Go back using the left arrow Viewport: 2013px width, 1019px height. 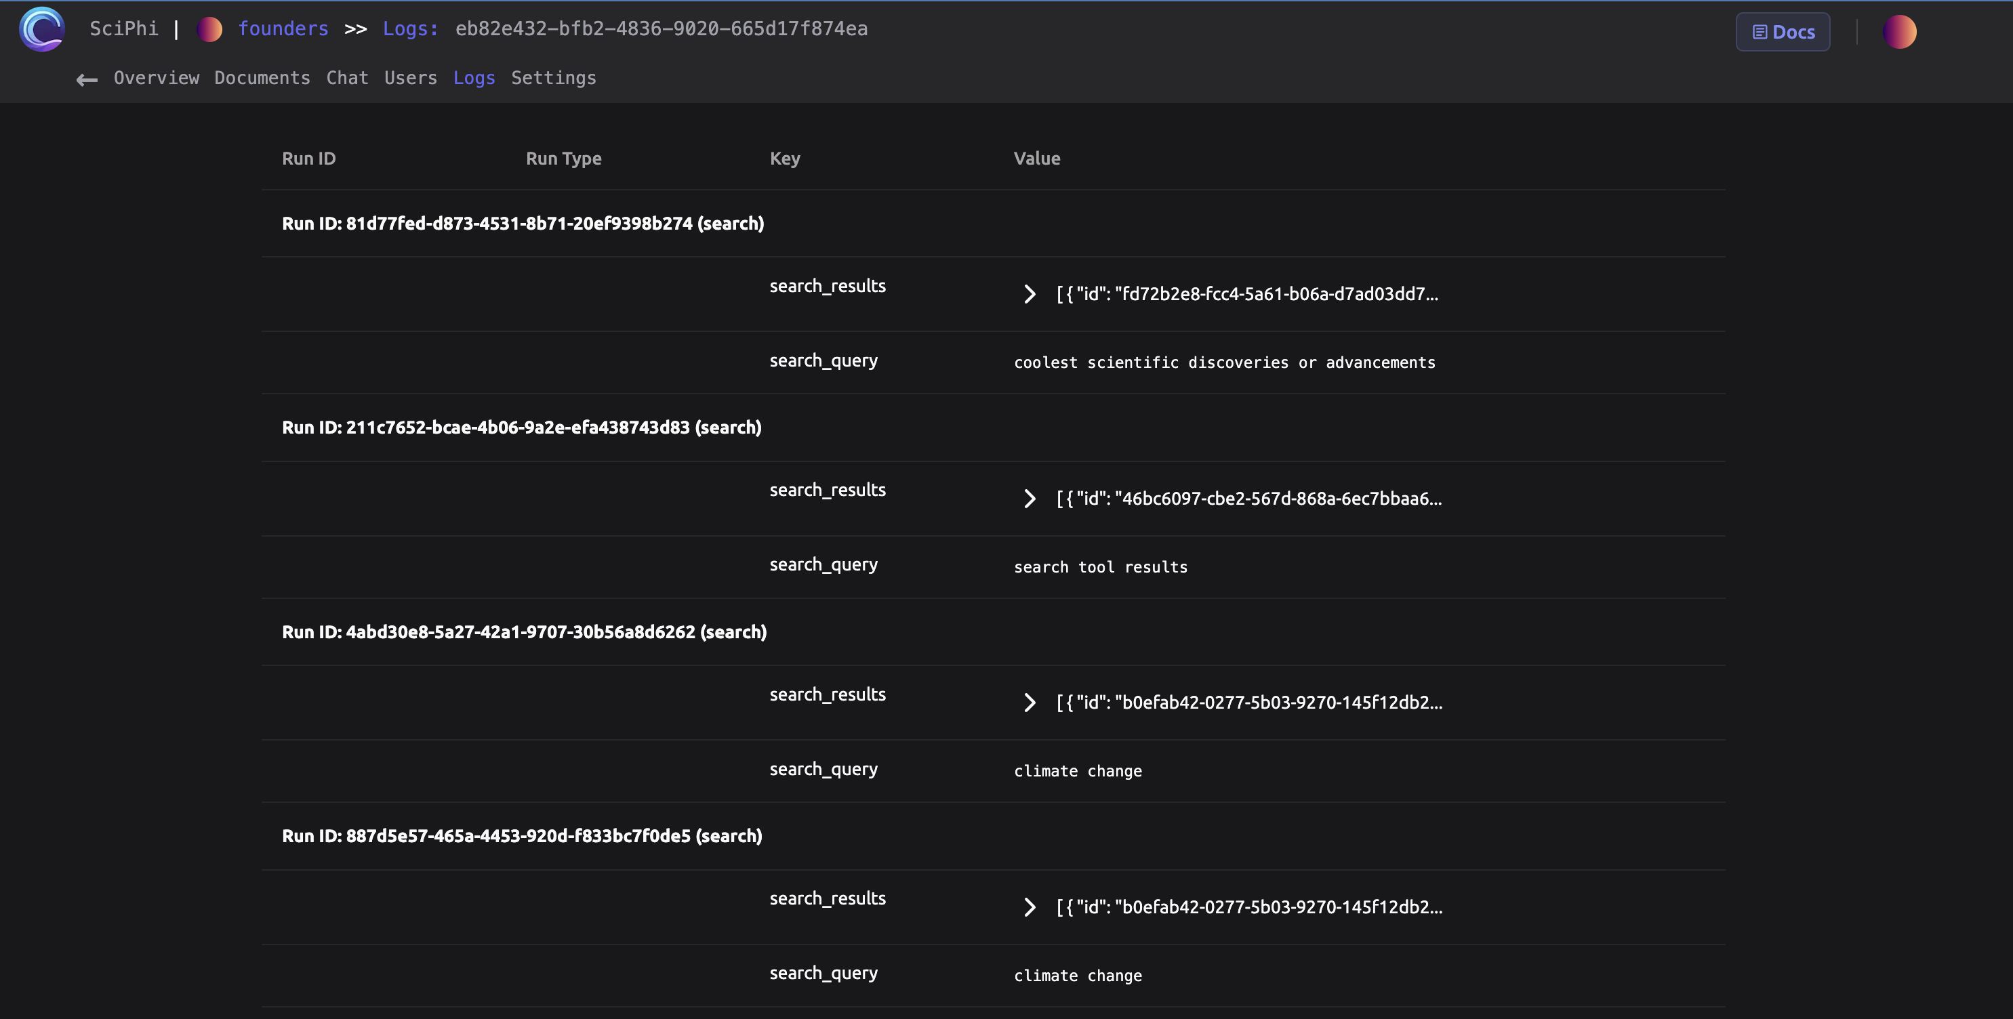[87, 79]
